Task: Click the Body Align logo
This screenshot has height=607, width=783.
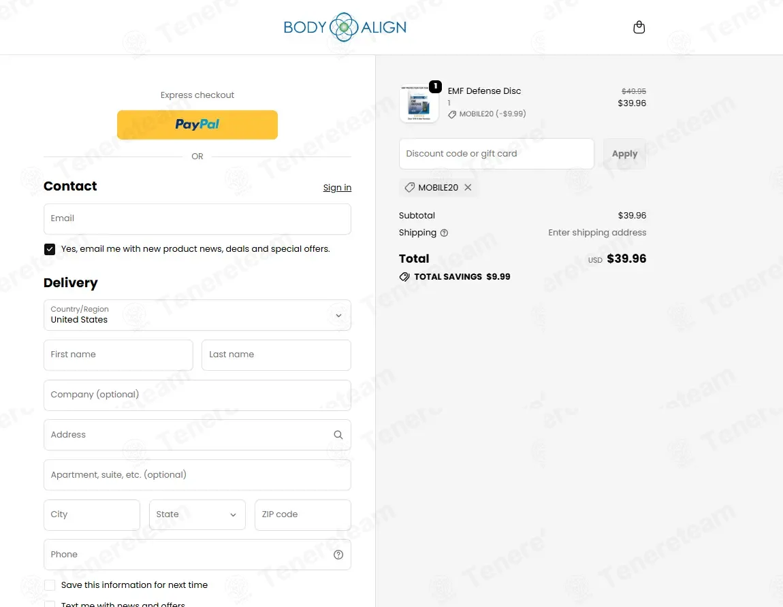Action: tap(345, 27)
